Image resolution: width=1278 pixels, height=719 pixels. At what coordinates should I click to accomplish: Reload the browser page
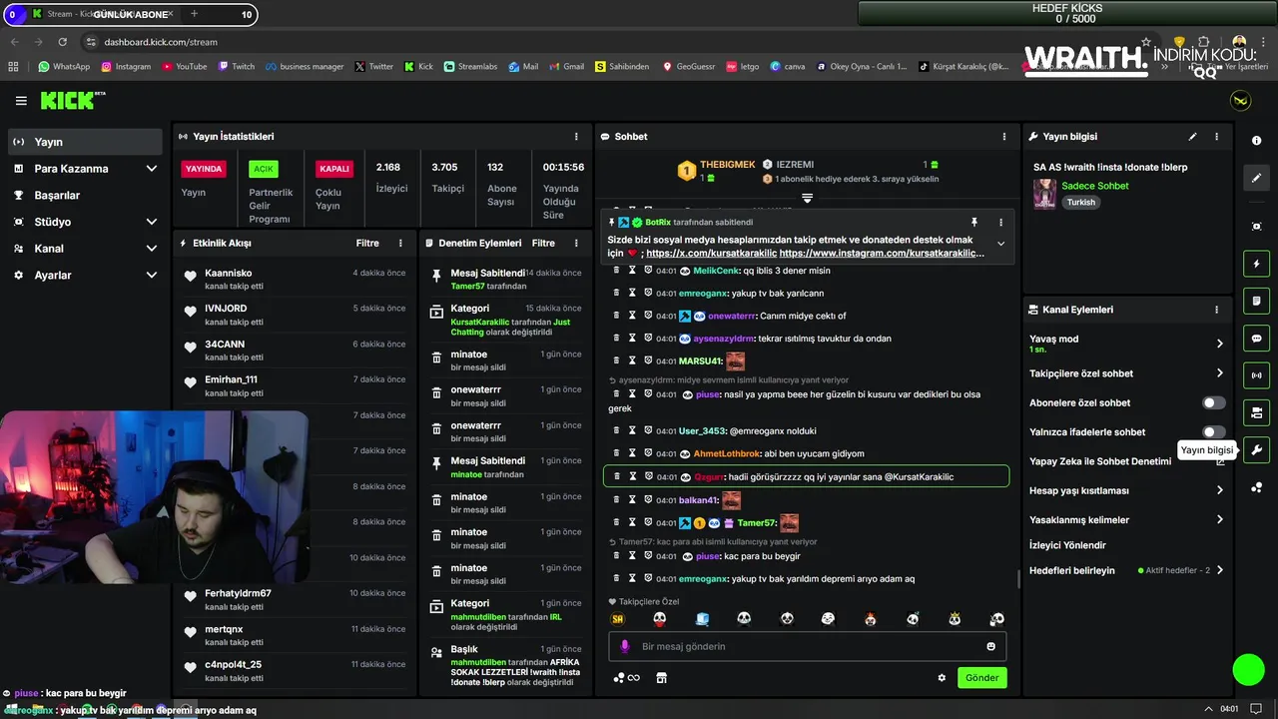coord(63,42)
